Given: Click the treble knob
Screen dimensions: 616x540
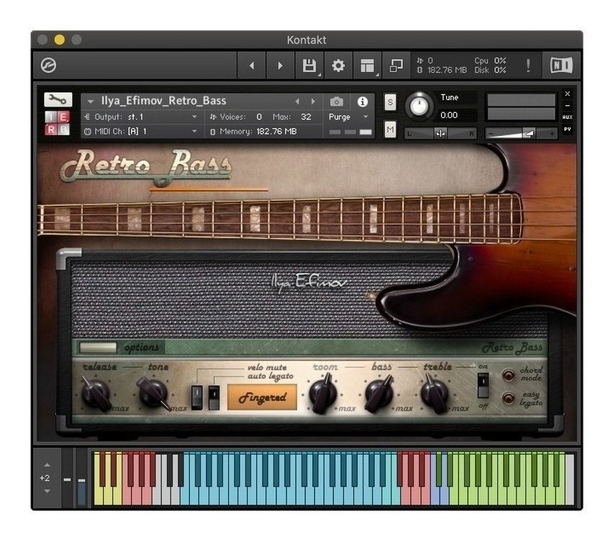Looking at the screenshot, I should [x=434, y=393].
